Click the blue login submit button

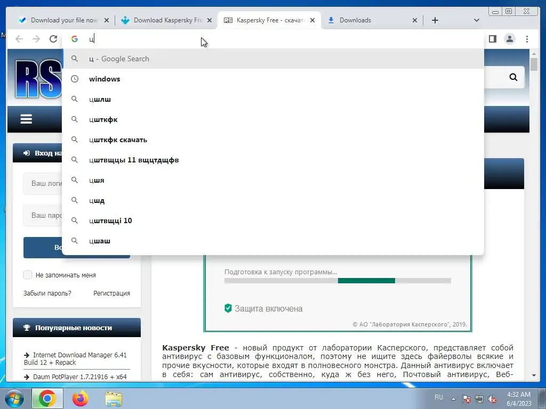coord(77,248)
